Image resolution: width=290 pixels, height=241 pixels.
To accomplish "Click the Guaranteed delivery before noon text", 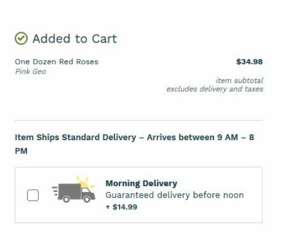I will [x=175, y=195].
